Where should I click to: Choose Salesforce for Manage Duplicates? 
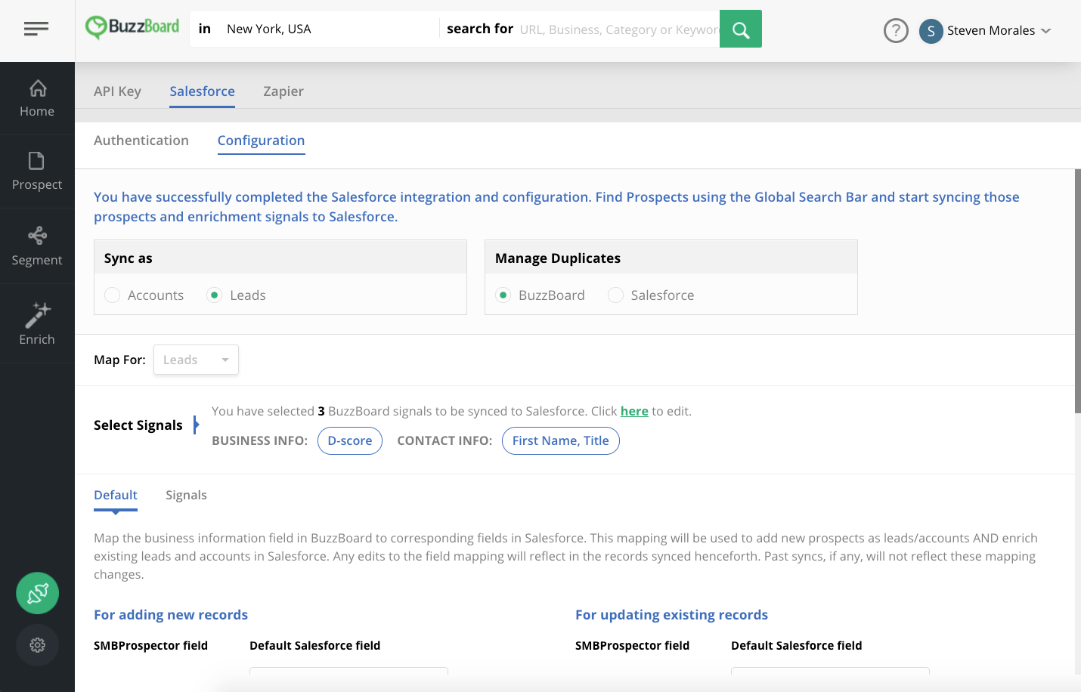[616, 295]
